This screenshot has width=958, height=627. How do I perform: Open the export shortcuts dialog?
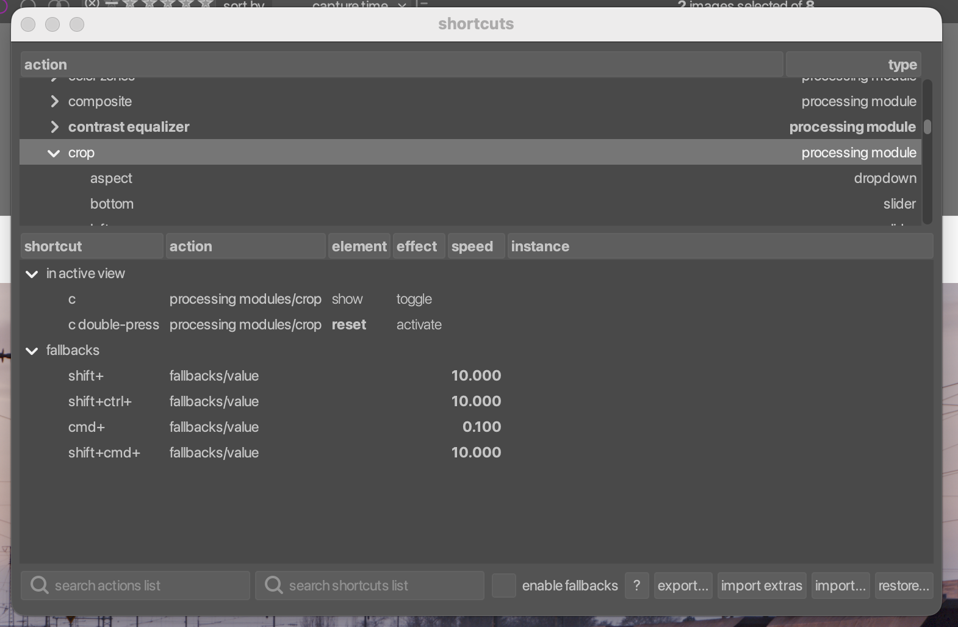[683, 586]
